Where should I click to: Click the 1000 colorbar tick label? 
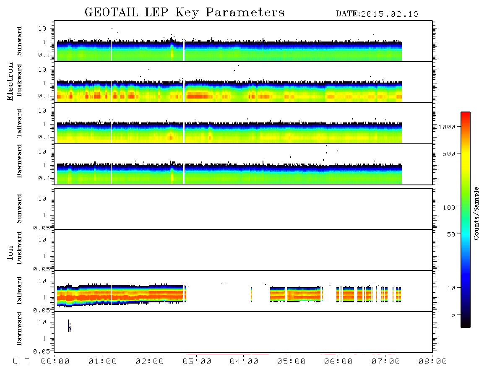(447, 127)
